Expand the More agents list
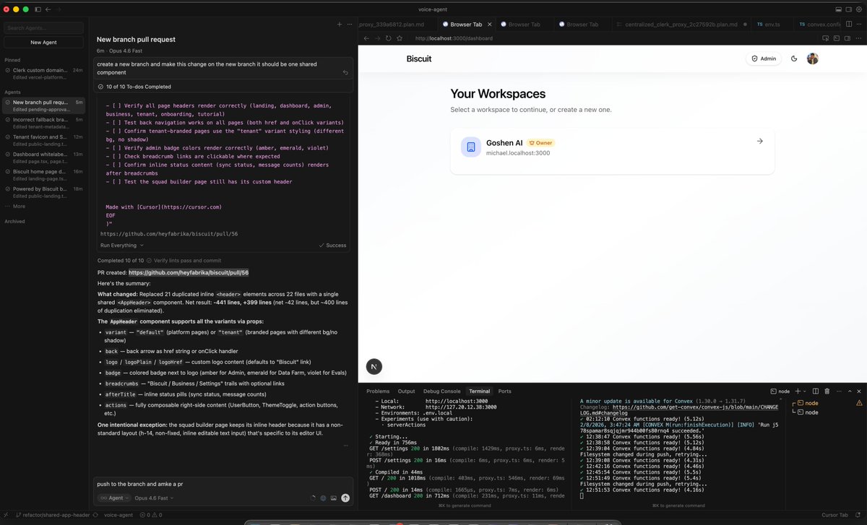 click(15, 206)
